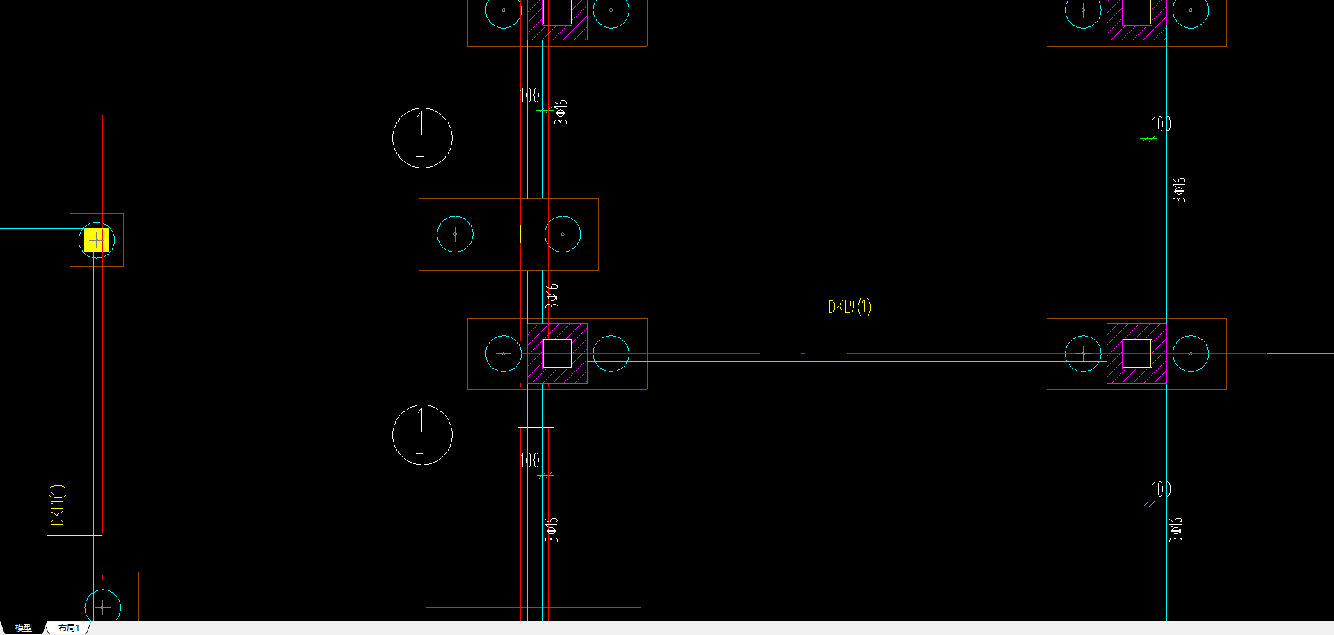Select 100 text below the lower section marker line
Screen dimensions: 1334x635
pos(529,460)
